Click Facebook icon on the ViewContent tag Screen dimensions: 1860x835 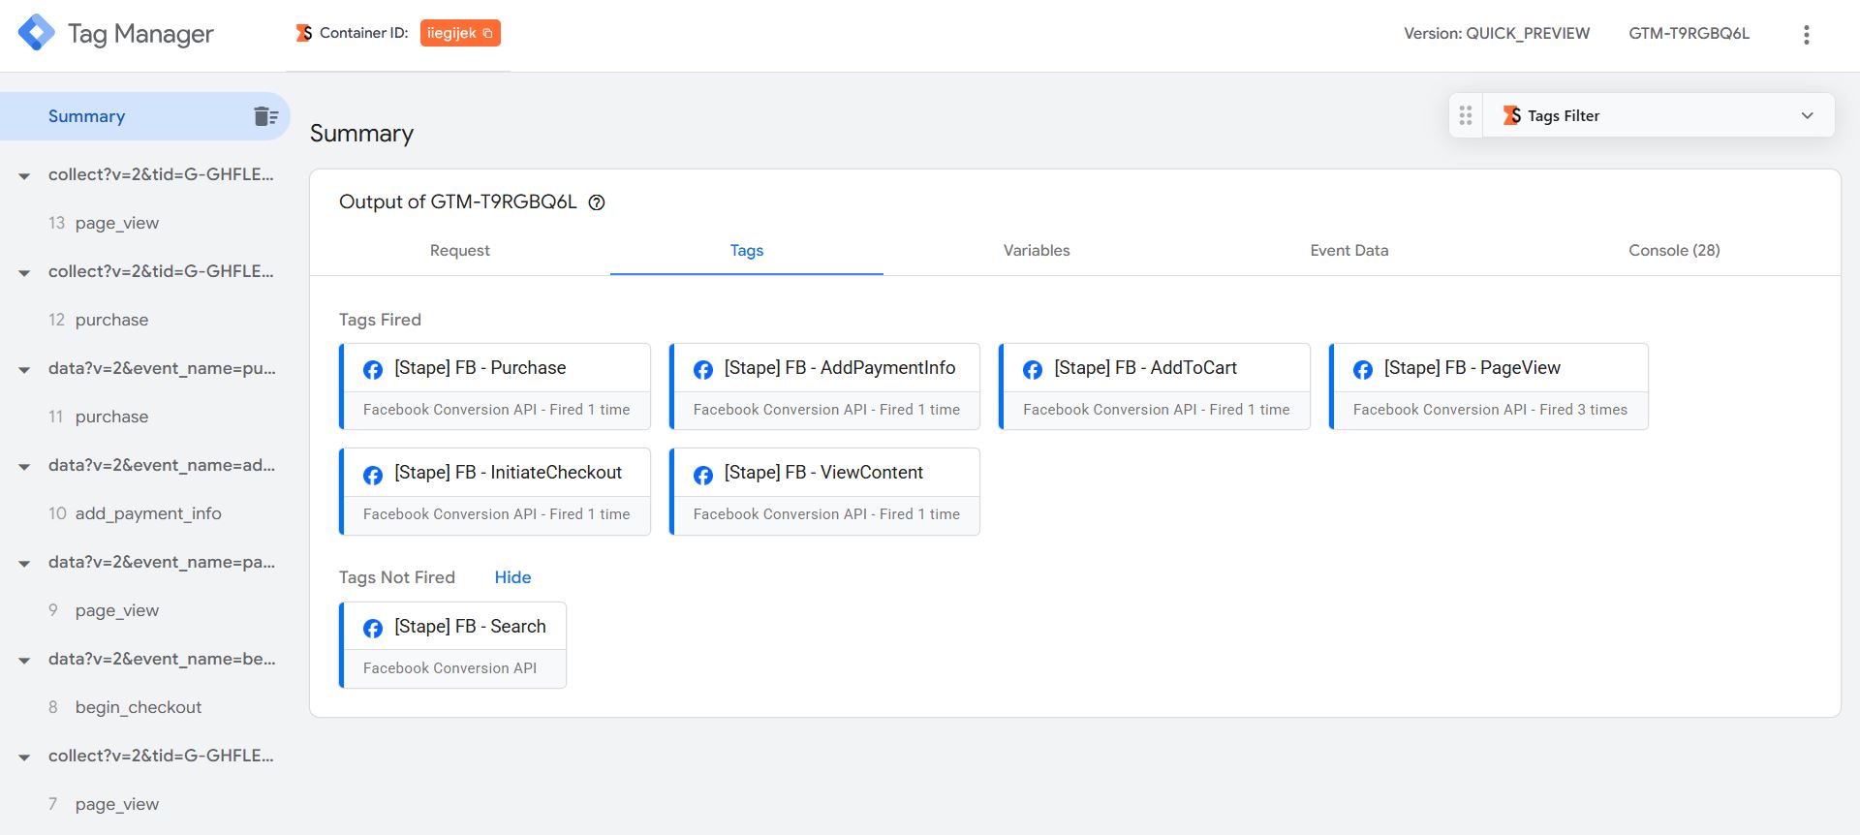pos(703,475)
